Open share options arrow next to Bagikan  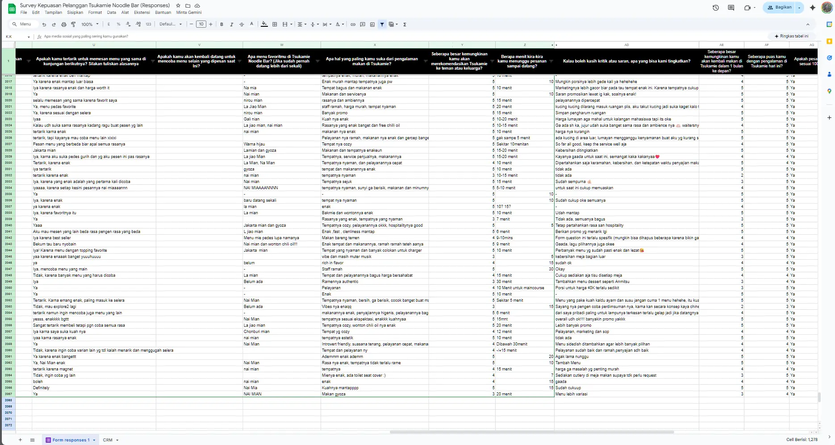(799, 8)
